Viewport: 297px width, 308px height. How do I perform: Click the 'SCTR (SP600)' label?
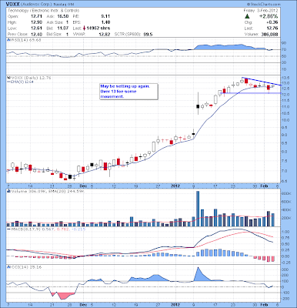click(128, 34)
